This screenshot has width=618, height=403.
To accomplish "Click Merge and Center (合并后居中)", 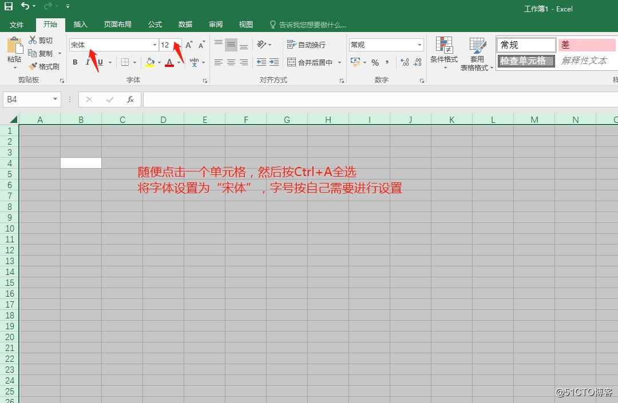I will click(310, 62).
